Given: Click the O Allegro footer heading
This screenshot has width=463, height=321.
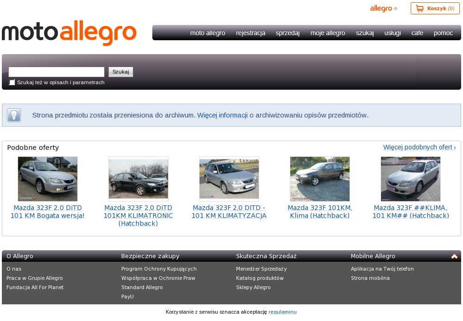Looking at the screenshot, I should tap(20, 256).
